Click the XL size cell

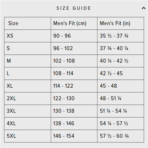click(x=28, y=86)
